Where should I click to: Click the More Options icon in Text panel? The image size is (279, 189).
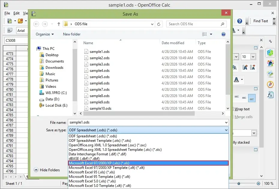point(256,48)
